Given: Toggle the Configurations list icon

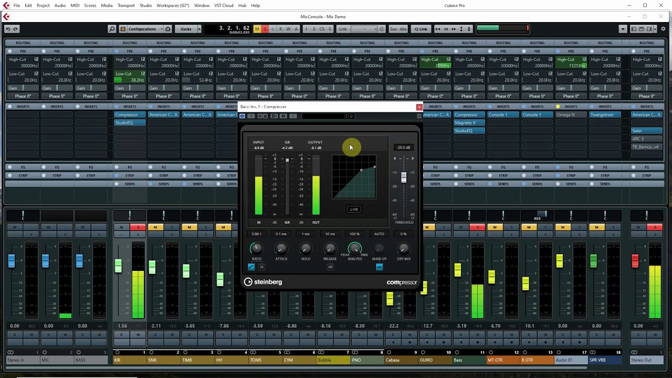Looking at the screenshot, I should (123, 29).
